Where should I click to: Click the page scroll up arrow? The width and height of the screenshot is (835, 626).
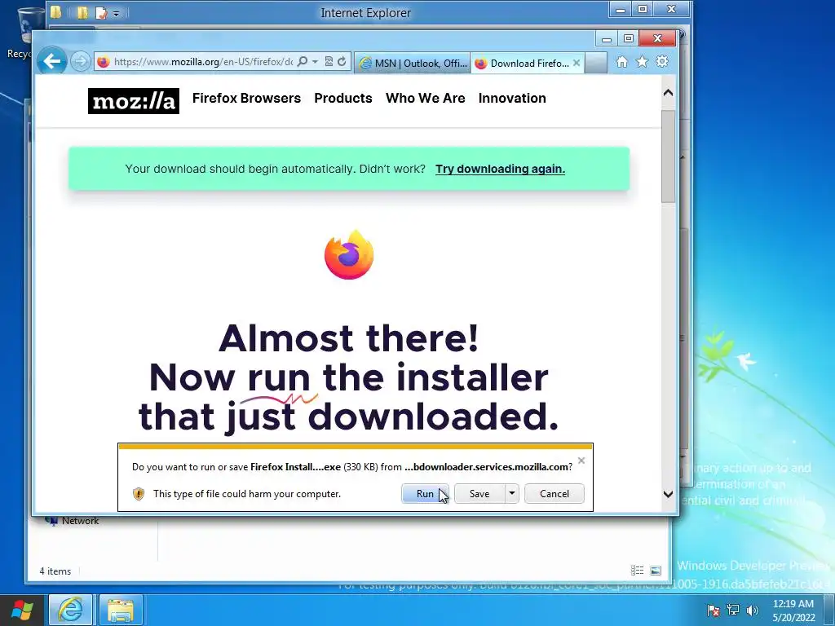tap(669, 93)
